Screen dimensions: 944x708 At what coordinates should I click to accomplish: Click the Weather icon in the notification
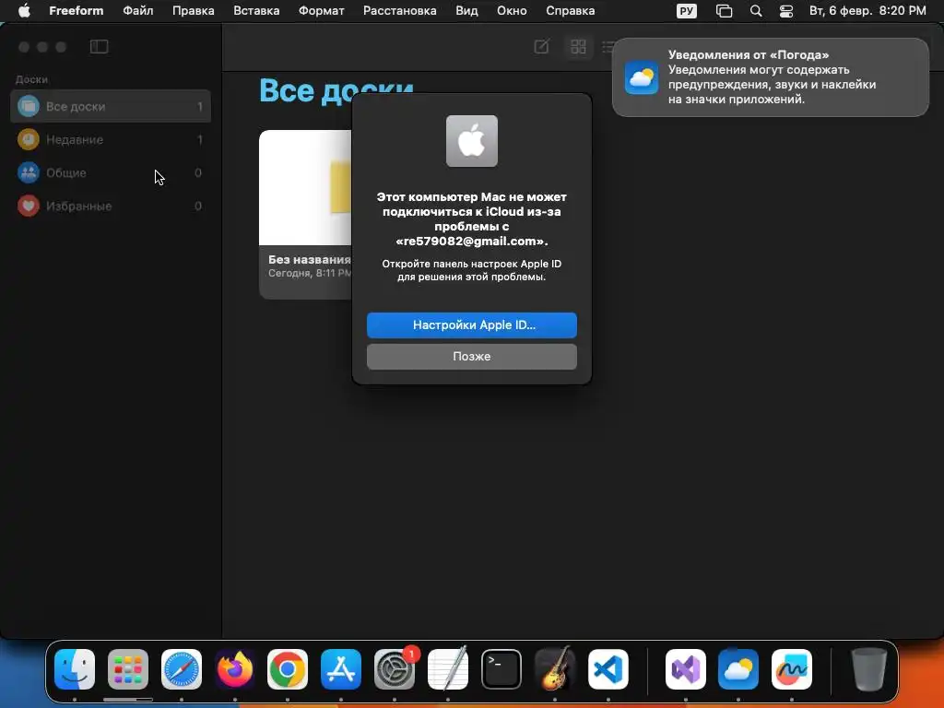point(642,77)
